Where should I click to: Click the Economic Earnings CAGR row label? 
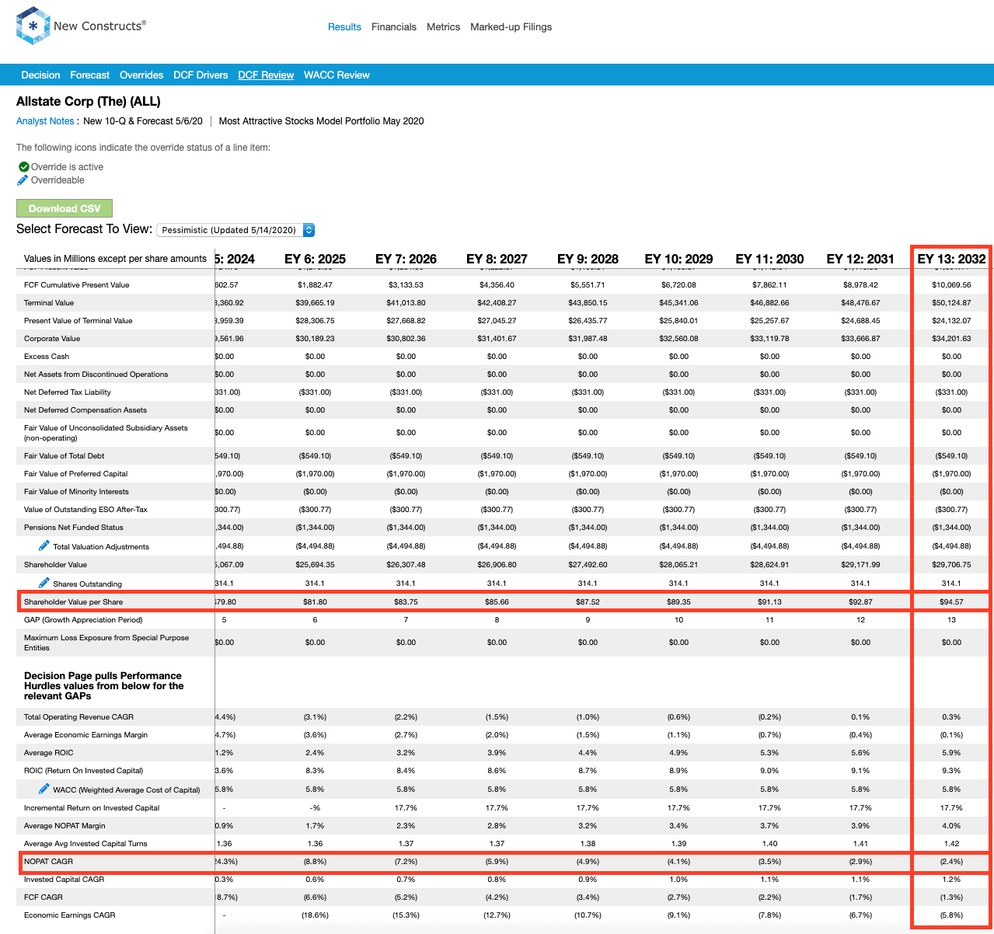(x=70, y=915)
